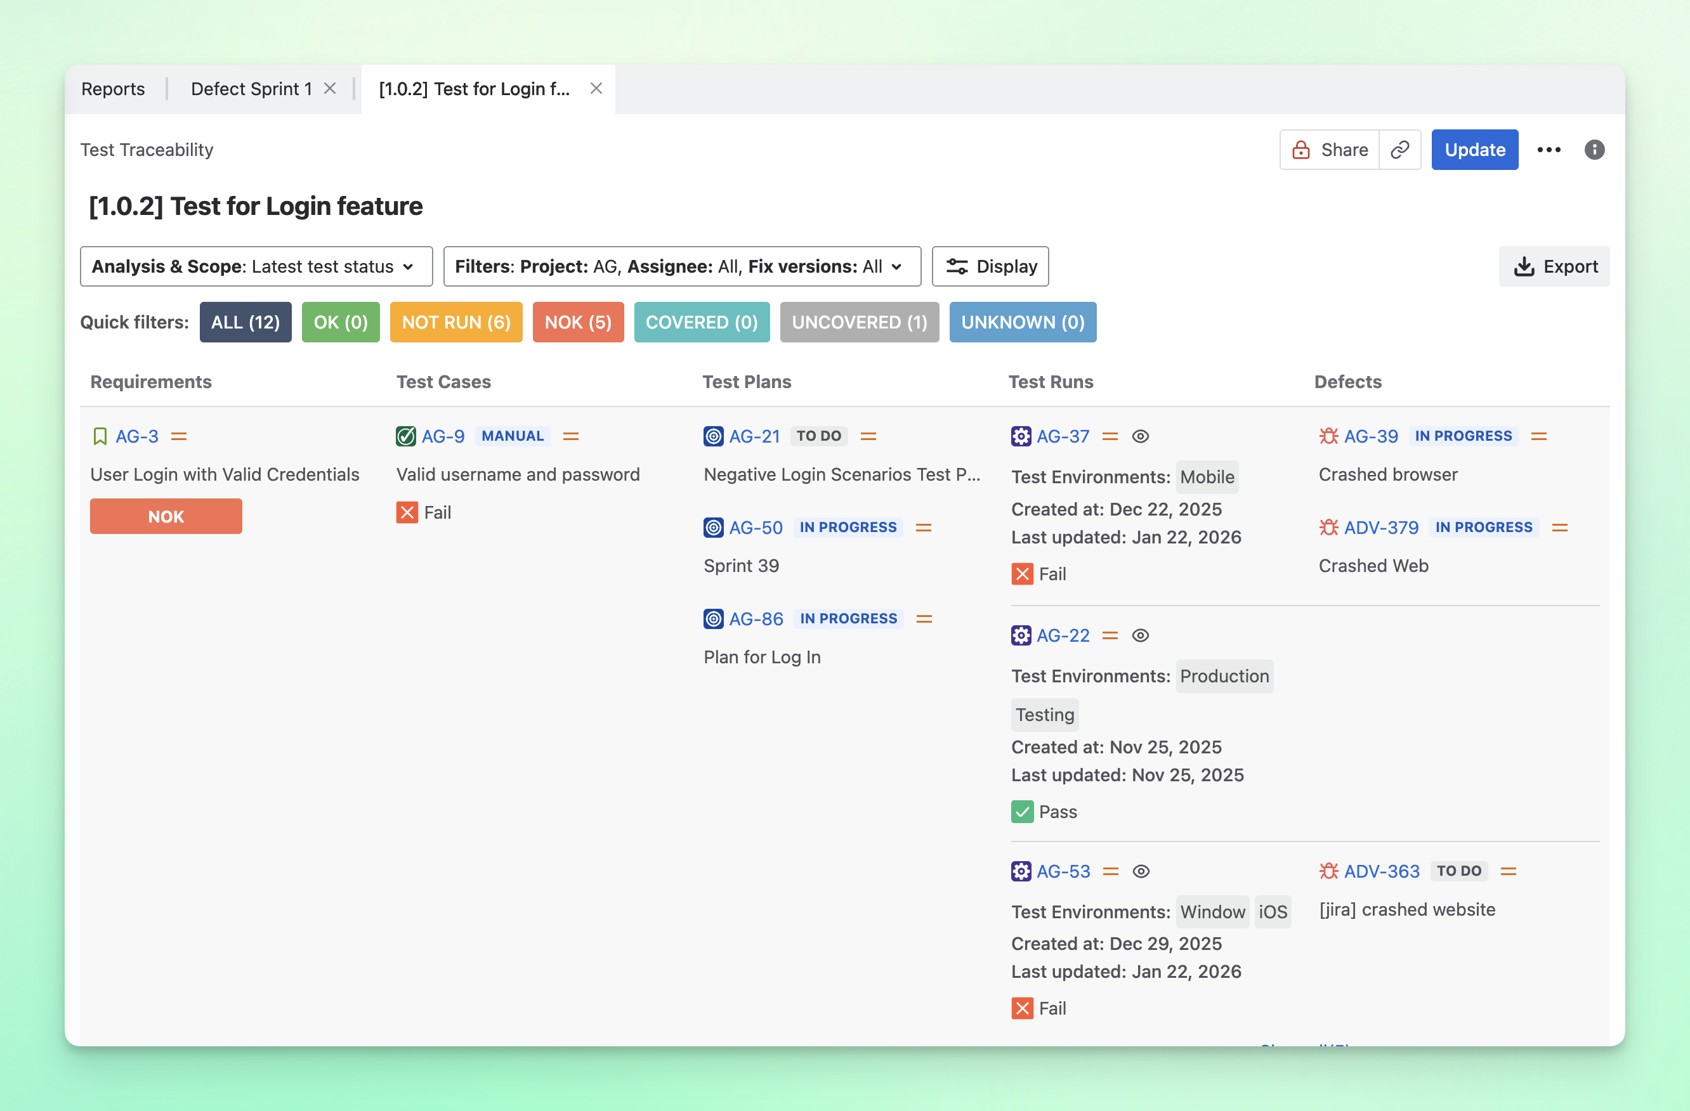Click the test plan icon next to AG-21
The image size is (1690, 1111).
(713, 436)
